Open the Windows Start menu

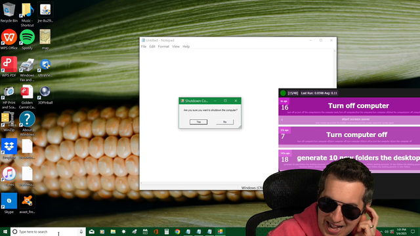pyautogui.click(x=5, y=231)
